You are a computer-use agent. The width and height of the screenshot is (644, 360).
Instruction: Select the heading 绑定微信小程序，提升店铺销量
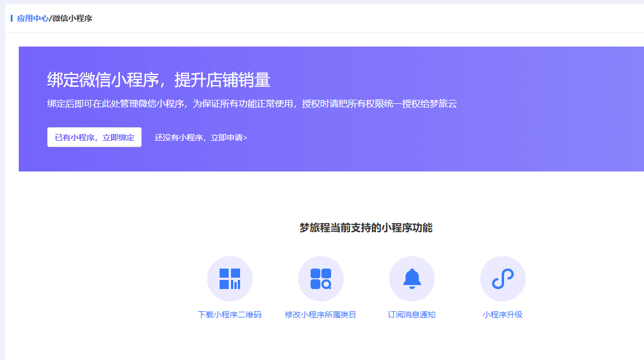point(159,80)
